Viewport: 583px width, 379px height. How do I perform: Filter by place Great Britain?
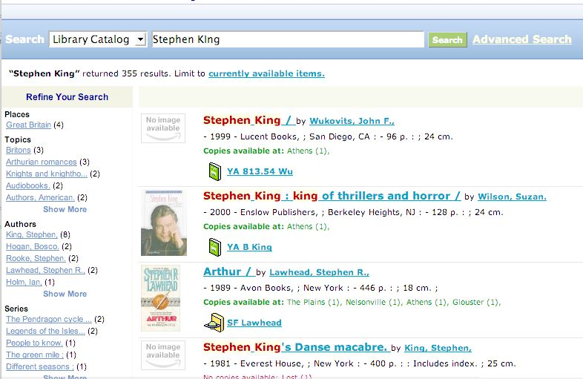(28, 125)
